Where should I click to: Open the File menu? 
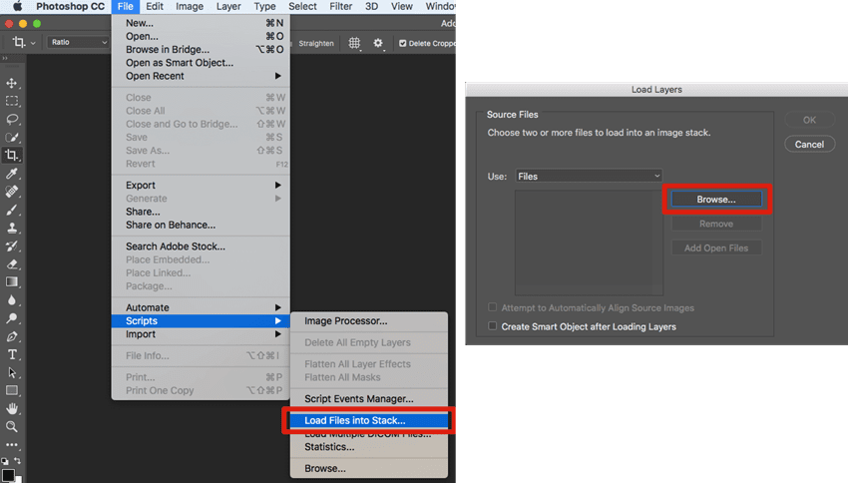coord(126,7)
